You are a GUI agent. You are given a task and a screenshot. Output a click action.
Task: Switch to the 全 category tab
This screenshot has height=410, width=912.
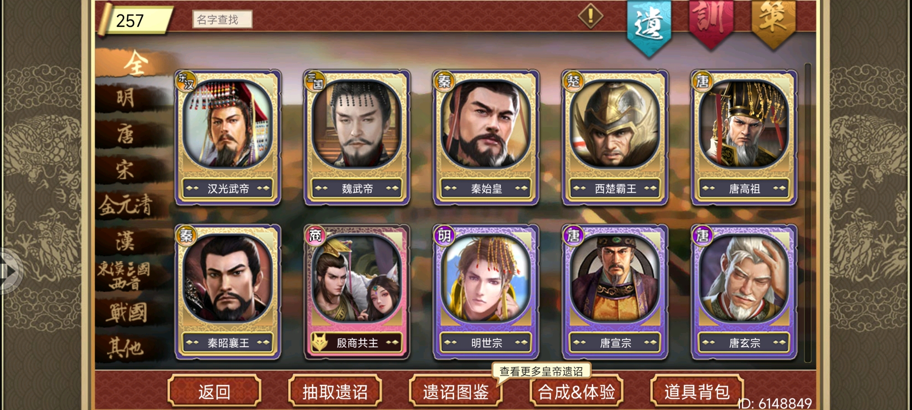136,63
